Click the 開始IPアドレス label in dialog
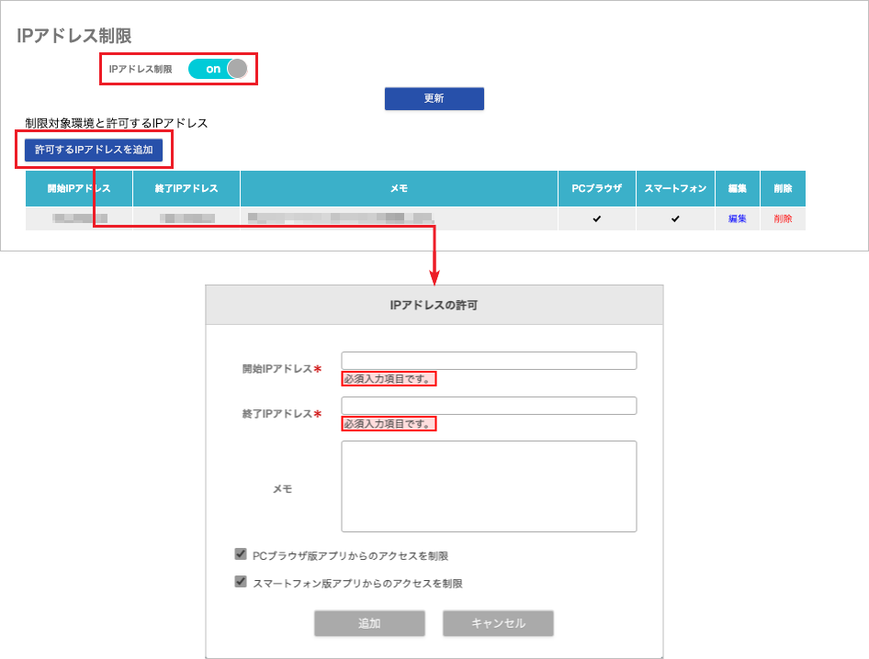The width and height of the screenshot is (869, 659). click(281, 369)
